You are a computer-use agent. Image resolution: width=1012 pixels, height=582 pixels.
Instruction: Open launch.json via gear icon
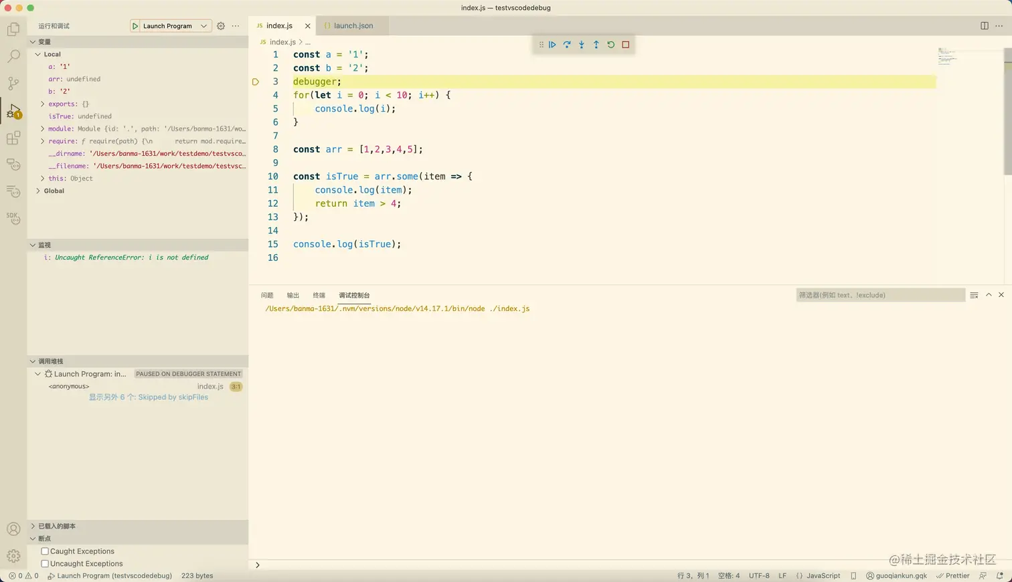pos(221,26)
